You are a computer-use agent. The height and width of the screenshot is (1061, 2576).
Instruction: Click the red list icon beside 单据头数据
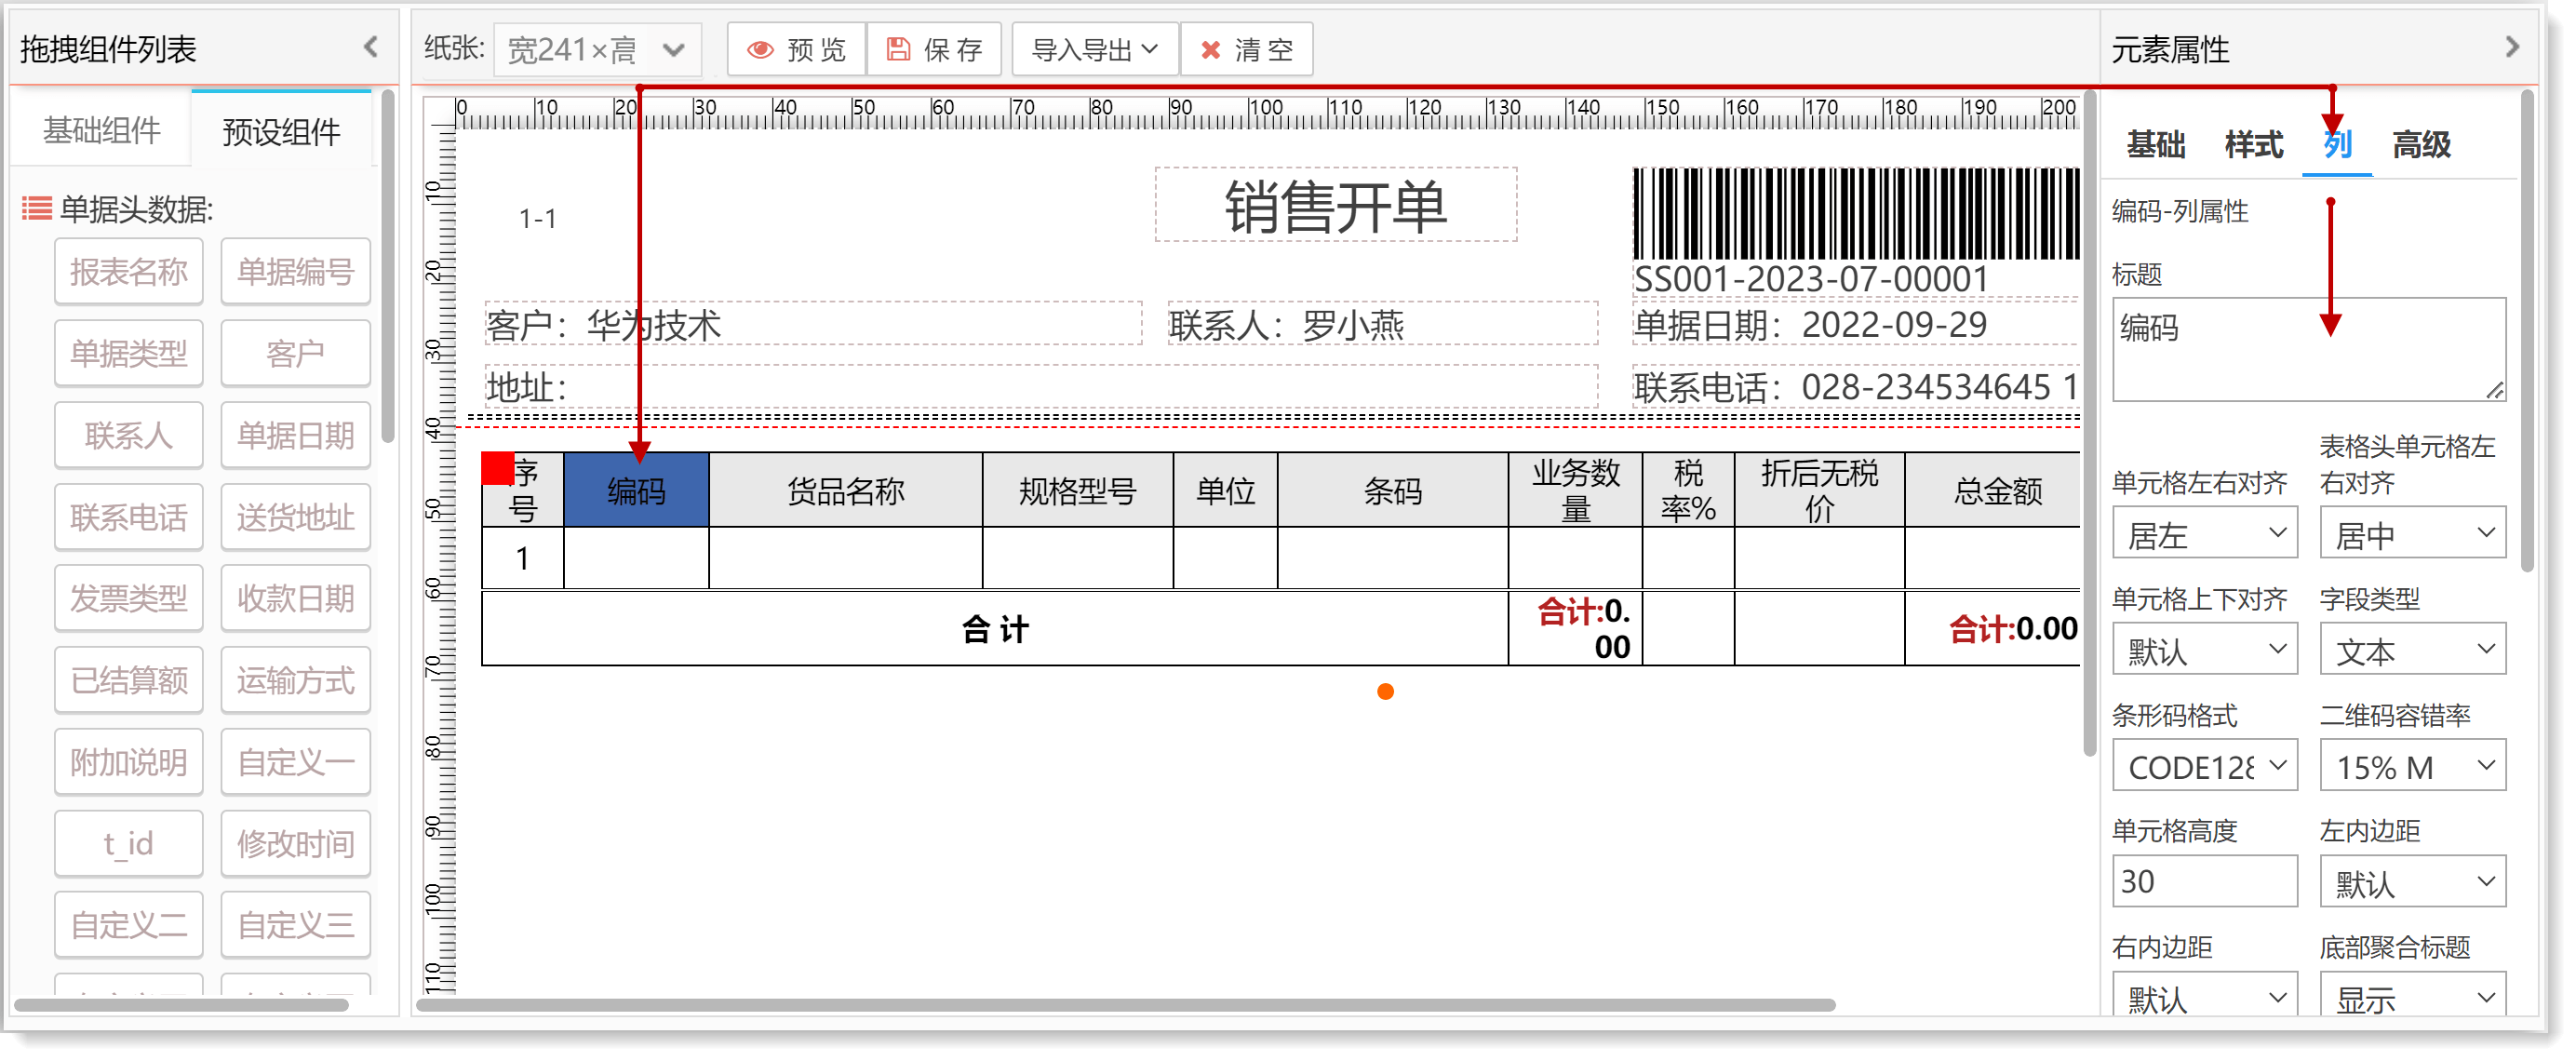point(37,208)
